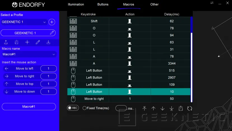The height and width of the screenshot is (131, 232).
Task: Click the Macro#1 button at bottom left
Action: [29, 107]
